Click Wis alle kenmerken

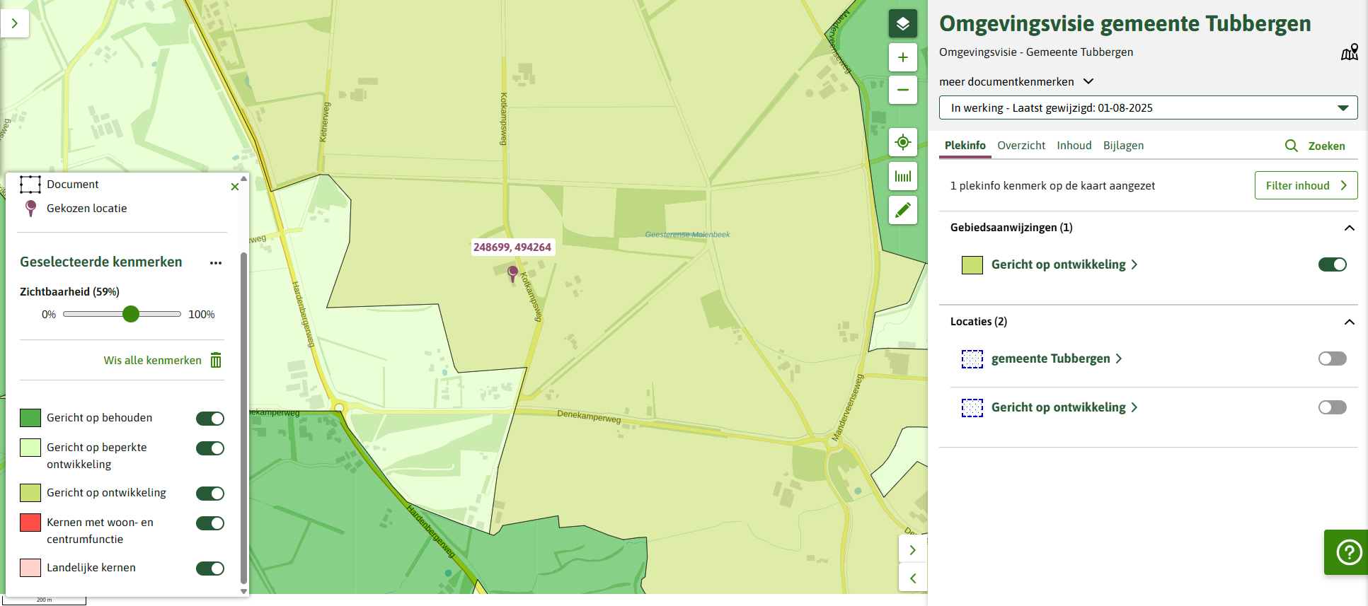(x=153, y=361)
